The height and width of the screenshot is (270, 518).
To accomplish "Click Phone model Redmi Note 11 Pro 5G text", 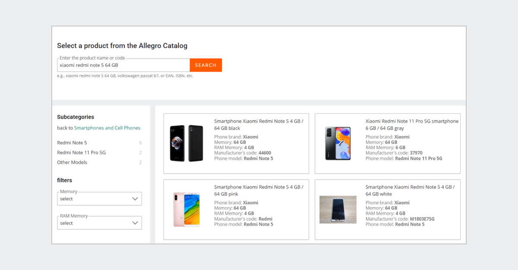I will click(x=404, y=158).
